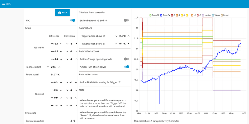Select the Current correction -2 °C value

pos(73,121)
